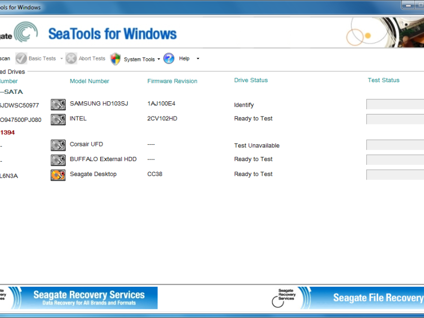Click serial number ending 947500PJ080
The height and width of the screenshot is (318, 424).
pos(21,120)
